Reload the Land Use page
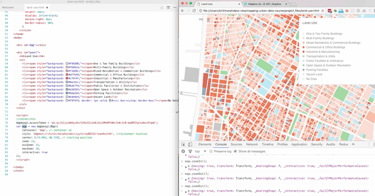 (194, 11)
